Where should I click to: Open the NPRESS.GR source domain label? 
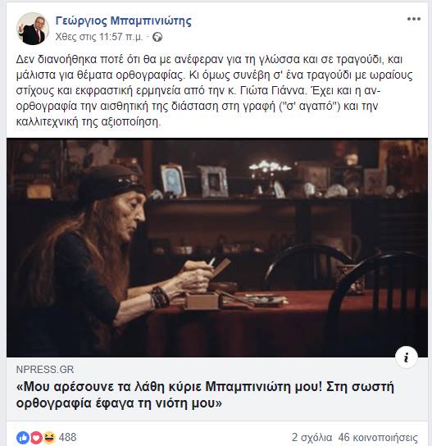45,370
